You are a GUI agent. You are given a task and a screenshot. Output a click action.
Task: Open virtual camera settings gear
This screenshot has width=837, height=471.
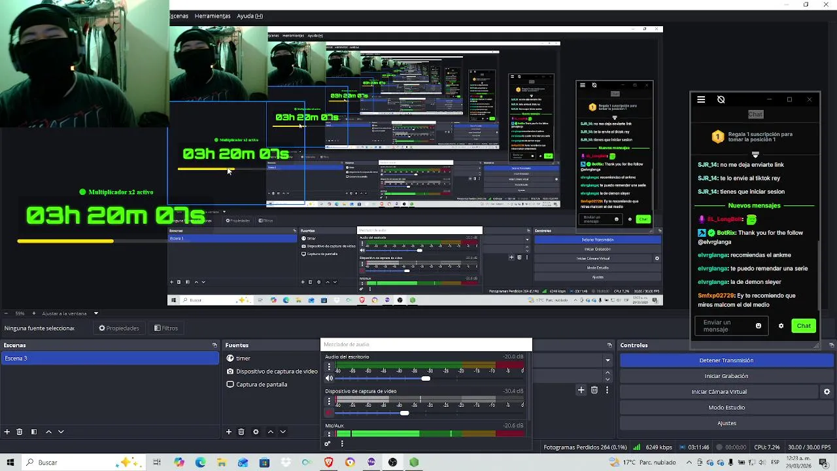(827, 392)
